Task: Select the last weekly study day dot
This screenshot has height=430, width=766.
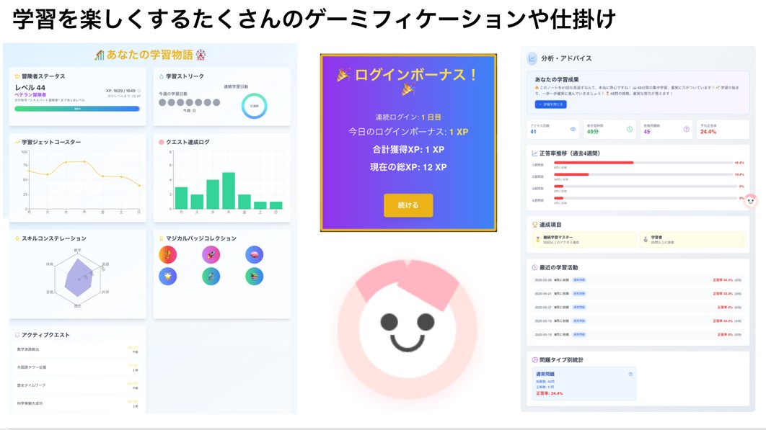Action: point(216,102)
